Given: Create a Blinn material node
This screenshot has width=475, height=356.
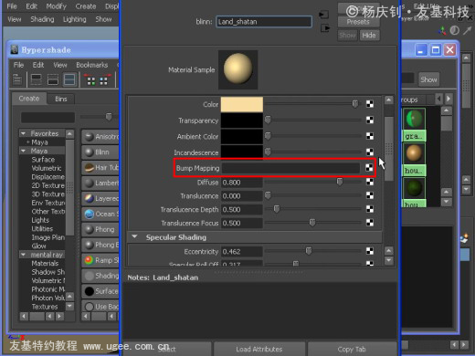Looking at the screenshot, I should pyautogui.click(x=100, y=152).
